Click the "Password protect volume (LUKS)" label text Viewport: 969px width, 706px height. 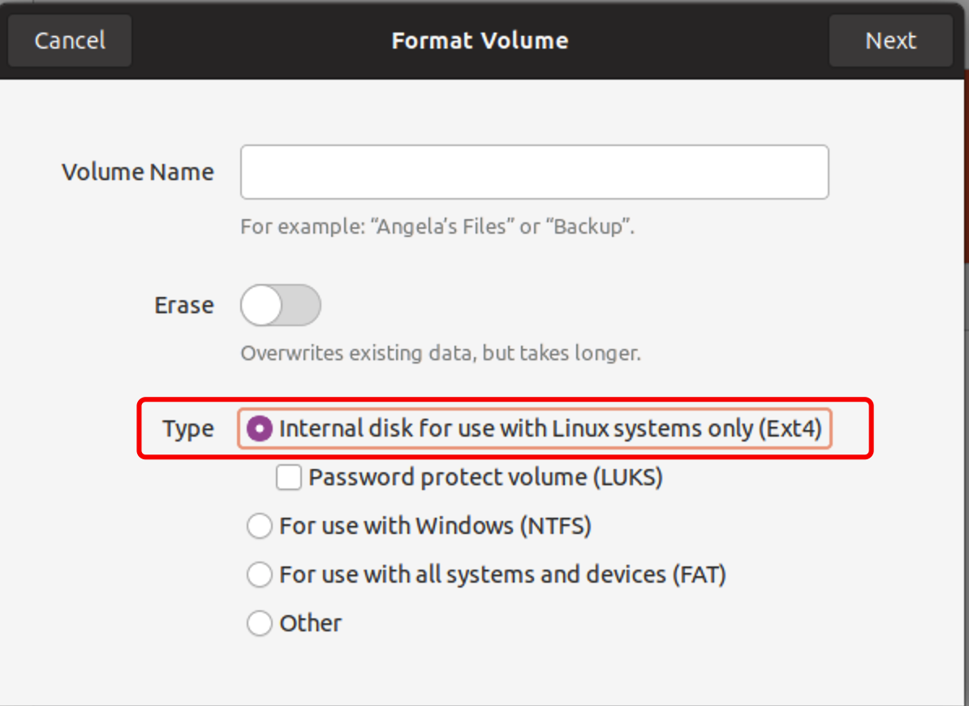pos(485,477)
